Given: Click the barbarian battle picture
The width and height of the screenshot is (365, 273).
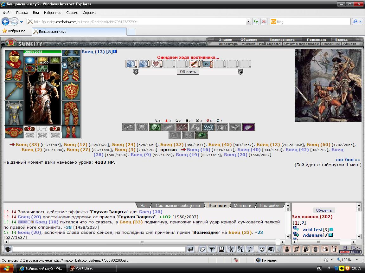Looking at the screenshot, I should 328,85.
